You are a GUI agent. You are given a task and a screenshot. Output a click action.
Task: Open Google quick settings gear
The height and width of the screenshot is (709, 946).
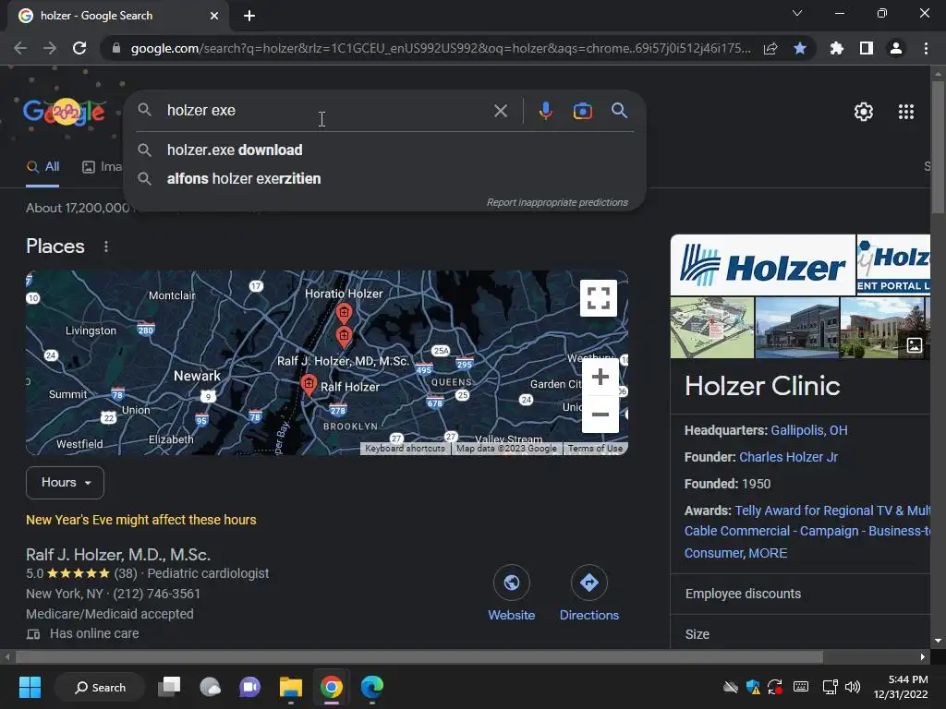point(864,112)
